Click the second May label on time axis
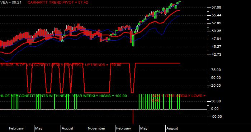 click(x=144, y=128)
